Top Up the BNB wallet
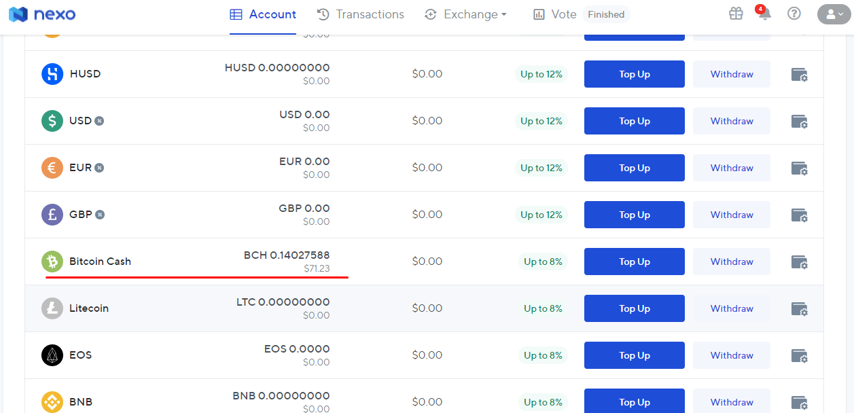Viewport: 854px width, 413px height. 635,401
